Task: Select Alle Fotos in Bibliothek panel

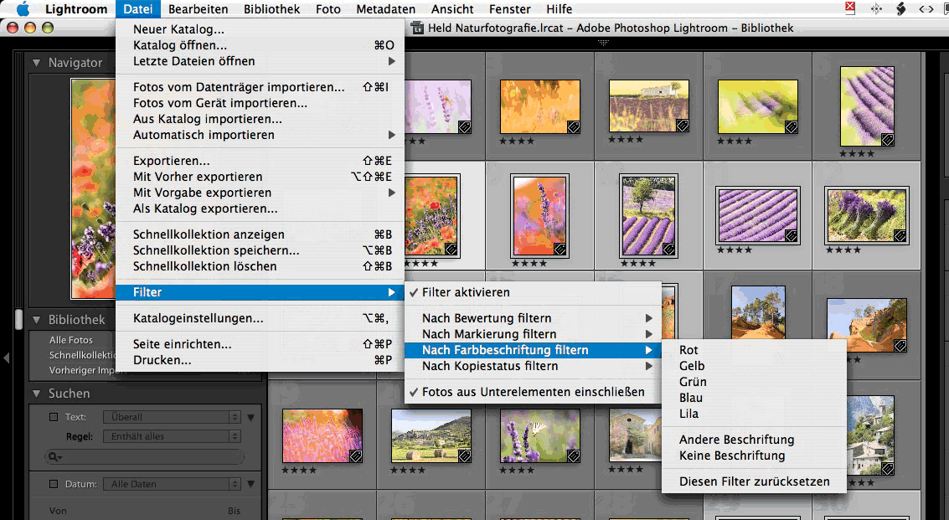Action: pos(71,340)
